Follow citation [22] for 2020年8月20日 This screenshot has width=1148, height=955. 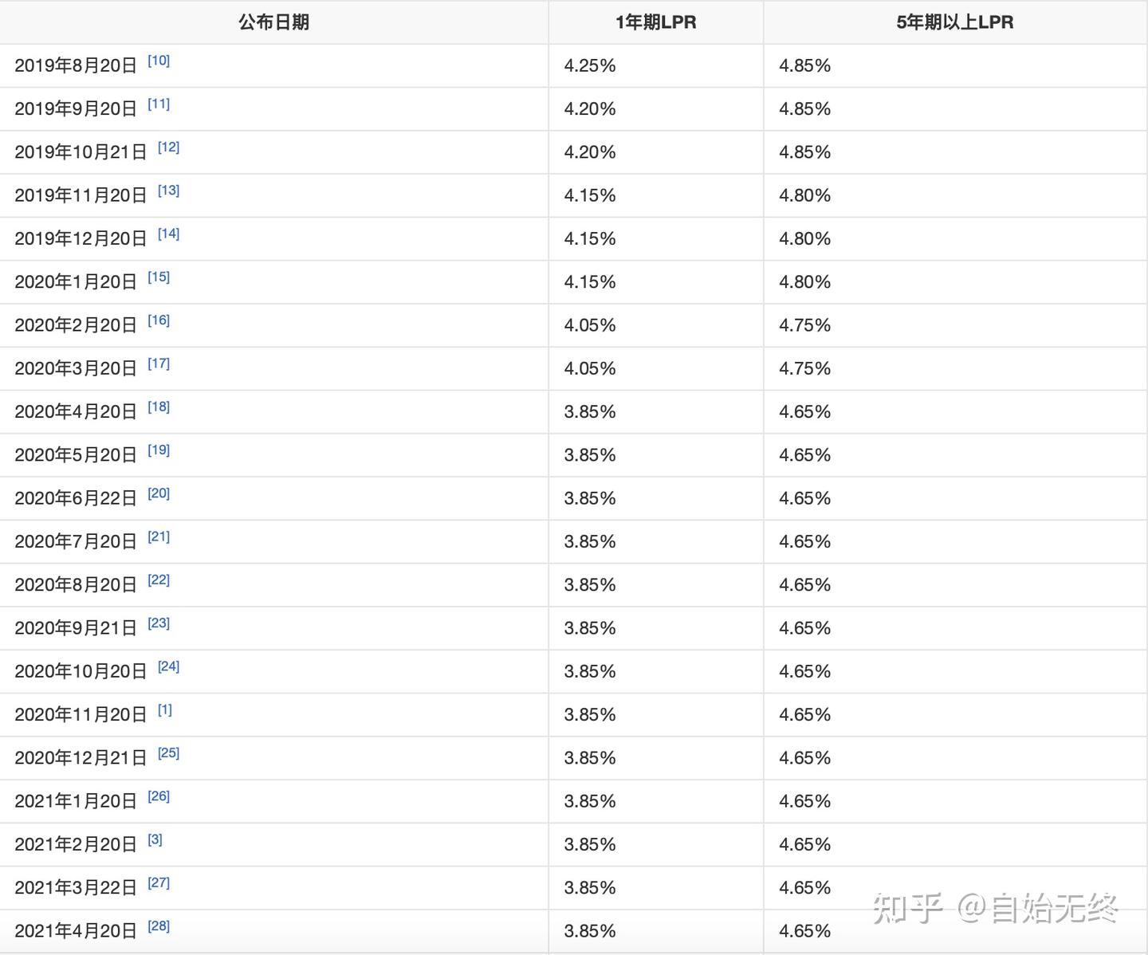(x=159, y=580)
